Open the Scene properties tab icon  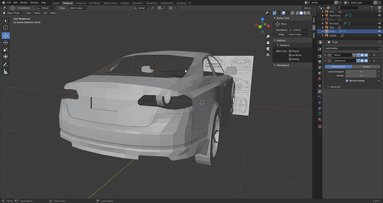320,73
